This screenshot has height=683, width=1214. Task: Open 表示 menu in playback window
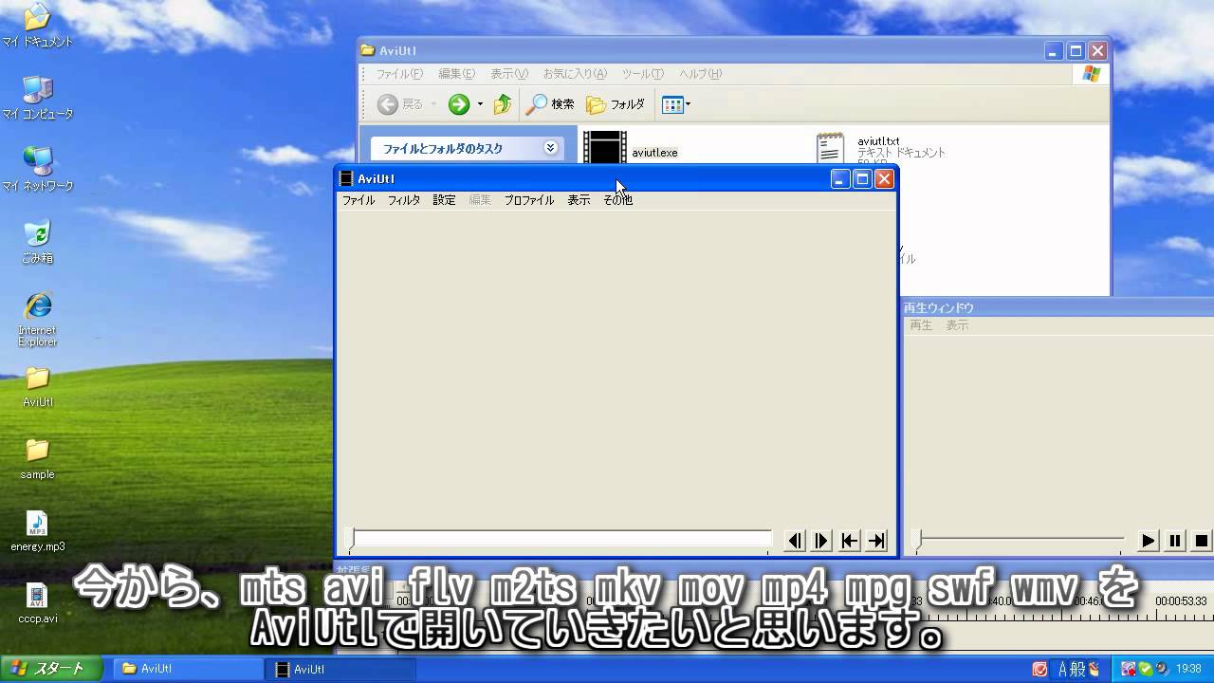(x=957, y=325)
